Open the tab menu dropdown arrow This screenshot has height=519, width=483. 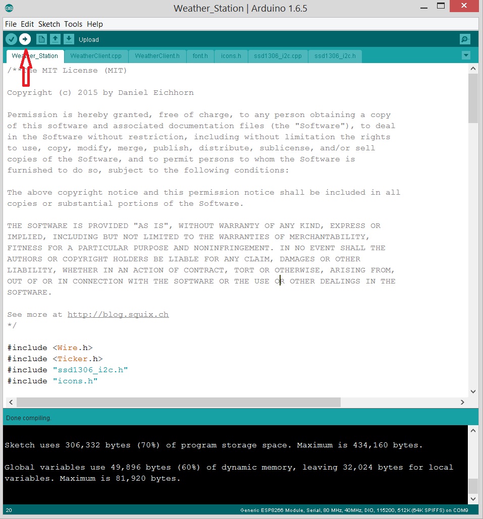[466, 55]
